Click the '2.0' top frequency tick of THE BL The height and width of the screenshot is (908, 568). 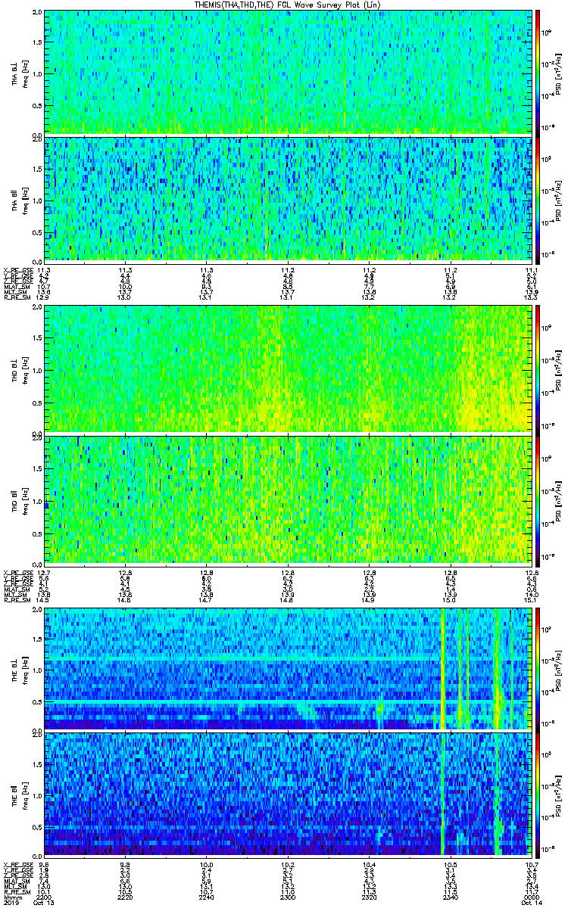click(x=37, y=609)
